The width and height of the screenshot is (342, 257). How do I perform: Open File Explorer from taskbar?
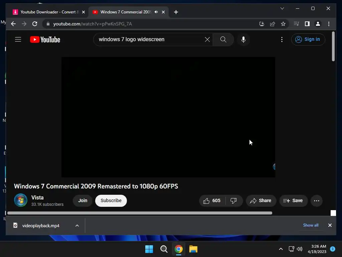[x=193, y=249]
